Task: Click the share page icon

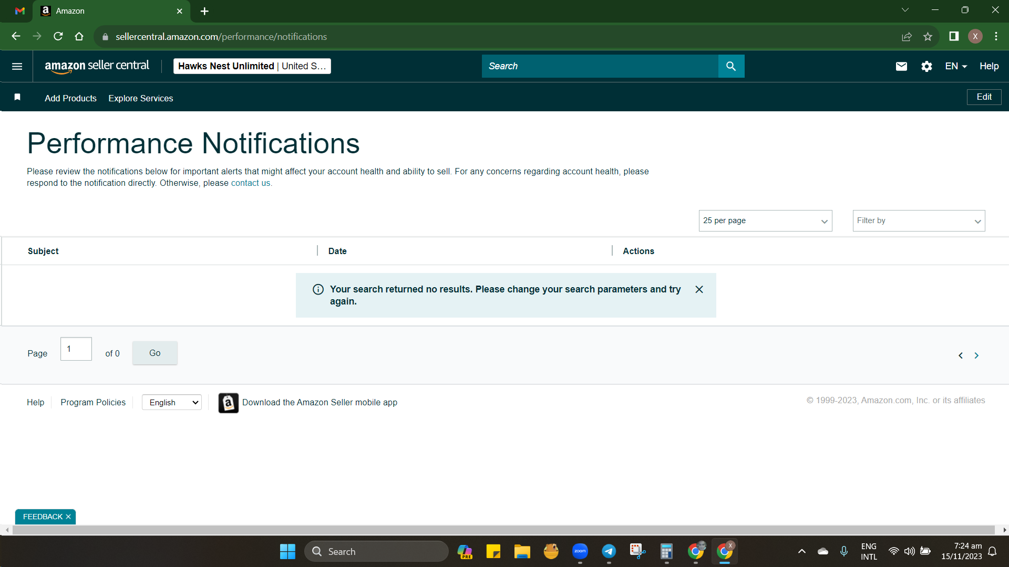Action: tap(907, 36)
